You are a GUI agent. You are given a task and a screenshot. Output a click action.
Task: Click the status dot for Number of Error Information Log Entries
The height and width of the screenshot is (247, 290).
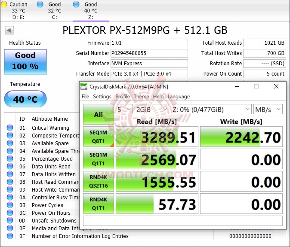point(10,236)
